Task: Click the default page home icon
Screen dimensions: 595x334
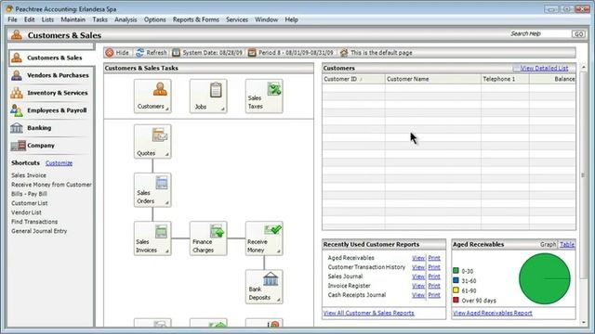Action: 344,53
